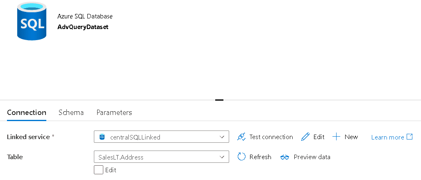Click the small SQL icon inside linked service box

[102, 137]
